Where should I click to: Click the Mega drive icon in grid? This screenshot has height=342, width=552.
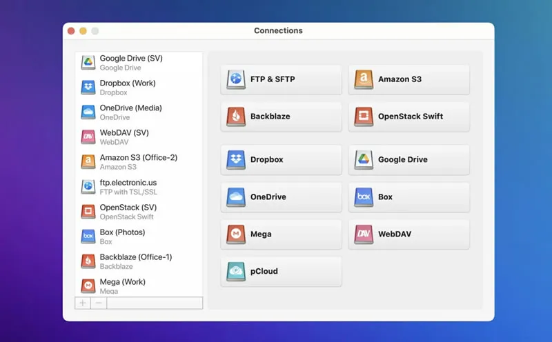(237, 234)
